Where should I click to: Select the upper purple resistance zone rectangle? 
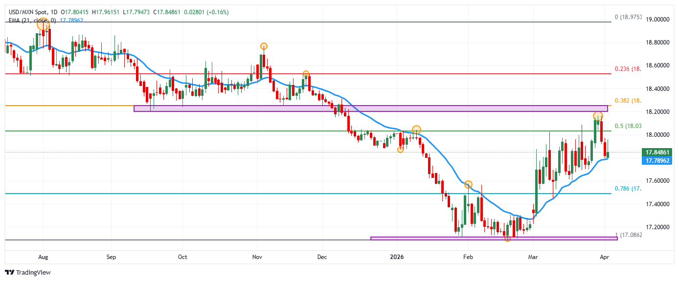click(x=370, y=108)
